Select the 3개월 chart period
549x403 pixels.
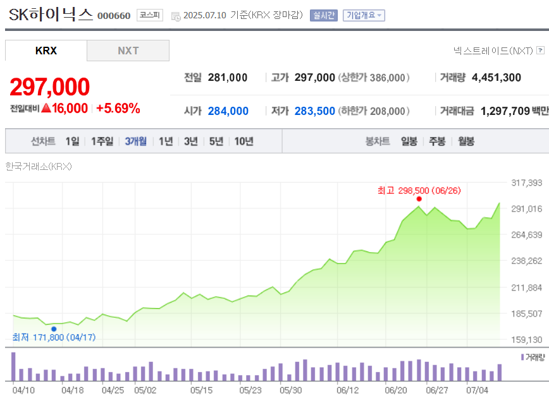pos(135,141)
